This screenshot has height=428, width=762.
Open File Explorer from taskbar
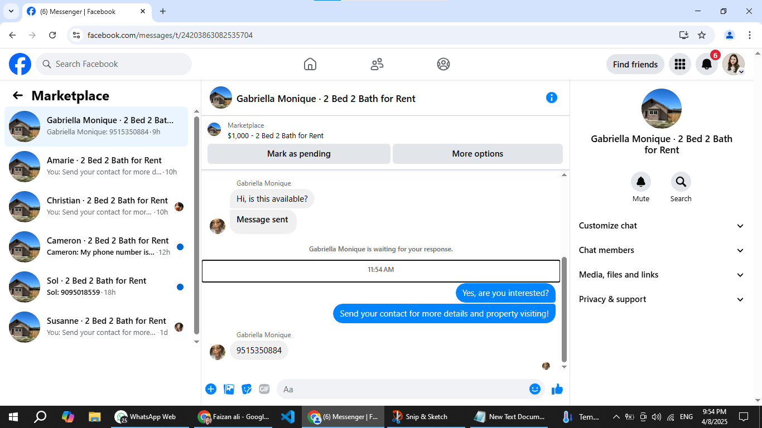(x=94, y=416)
